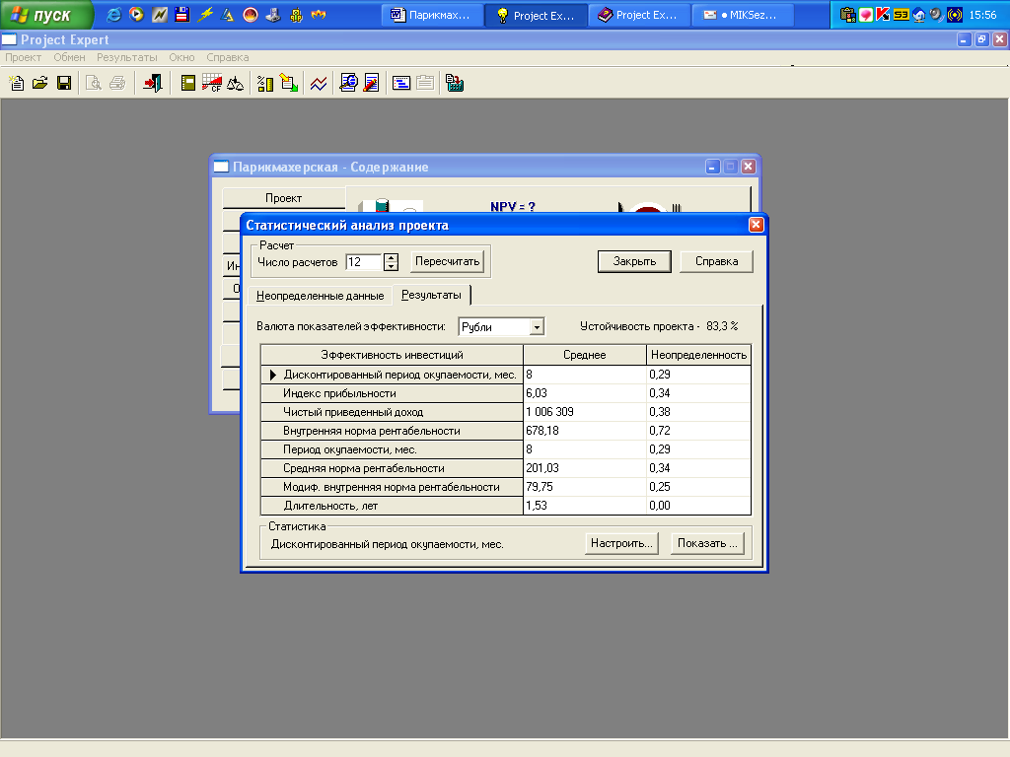Select row Внутренняя норма рентабельности
Viewport: 1010px width, 757px height.
(506, 431)
